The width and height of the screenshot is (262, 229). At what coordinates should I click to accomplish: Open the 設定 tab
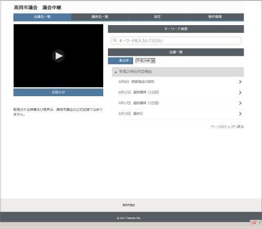pos(157,17)
